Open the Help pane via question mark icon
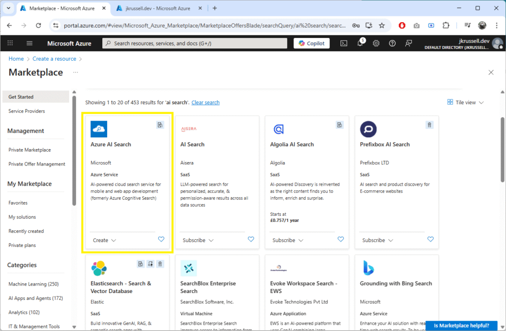 pos(392,43)
